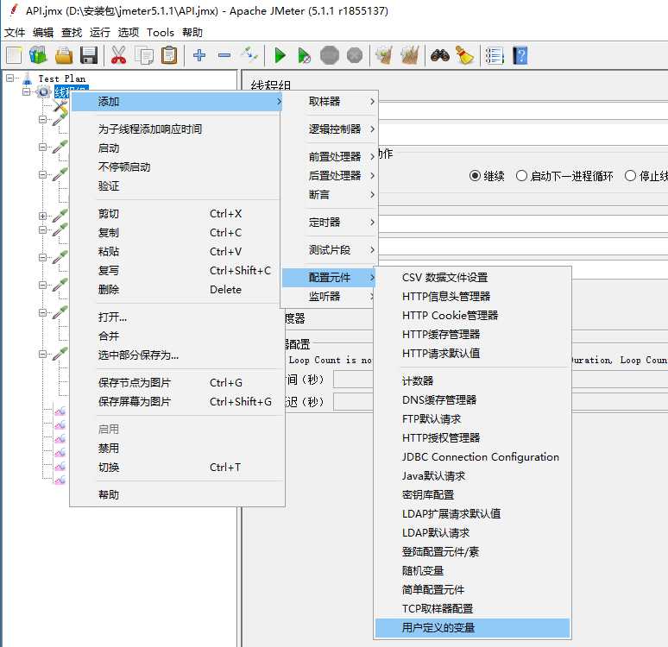
Task: Choose 用户定义的变量 config element
Action: tap(472, 628)
